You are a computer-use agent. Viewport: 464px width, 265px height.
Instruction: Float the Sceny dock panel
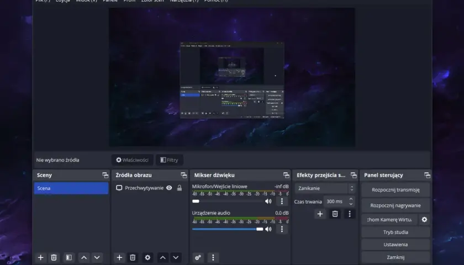pyautogui.click(x=106, y=175)
